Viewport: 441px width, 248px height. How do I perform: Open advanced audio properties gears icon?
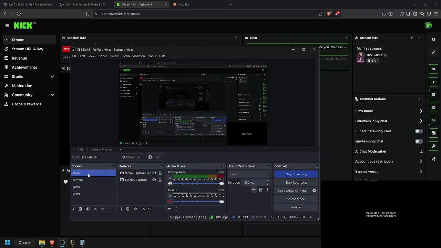pos(169,209)
